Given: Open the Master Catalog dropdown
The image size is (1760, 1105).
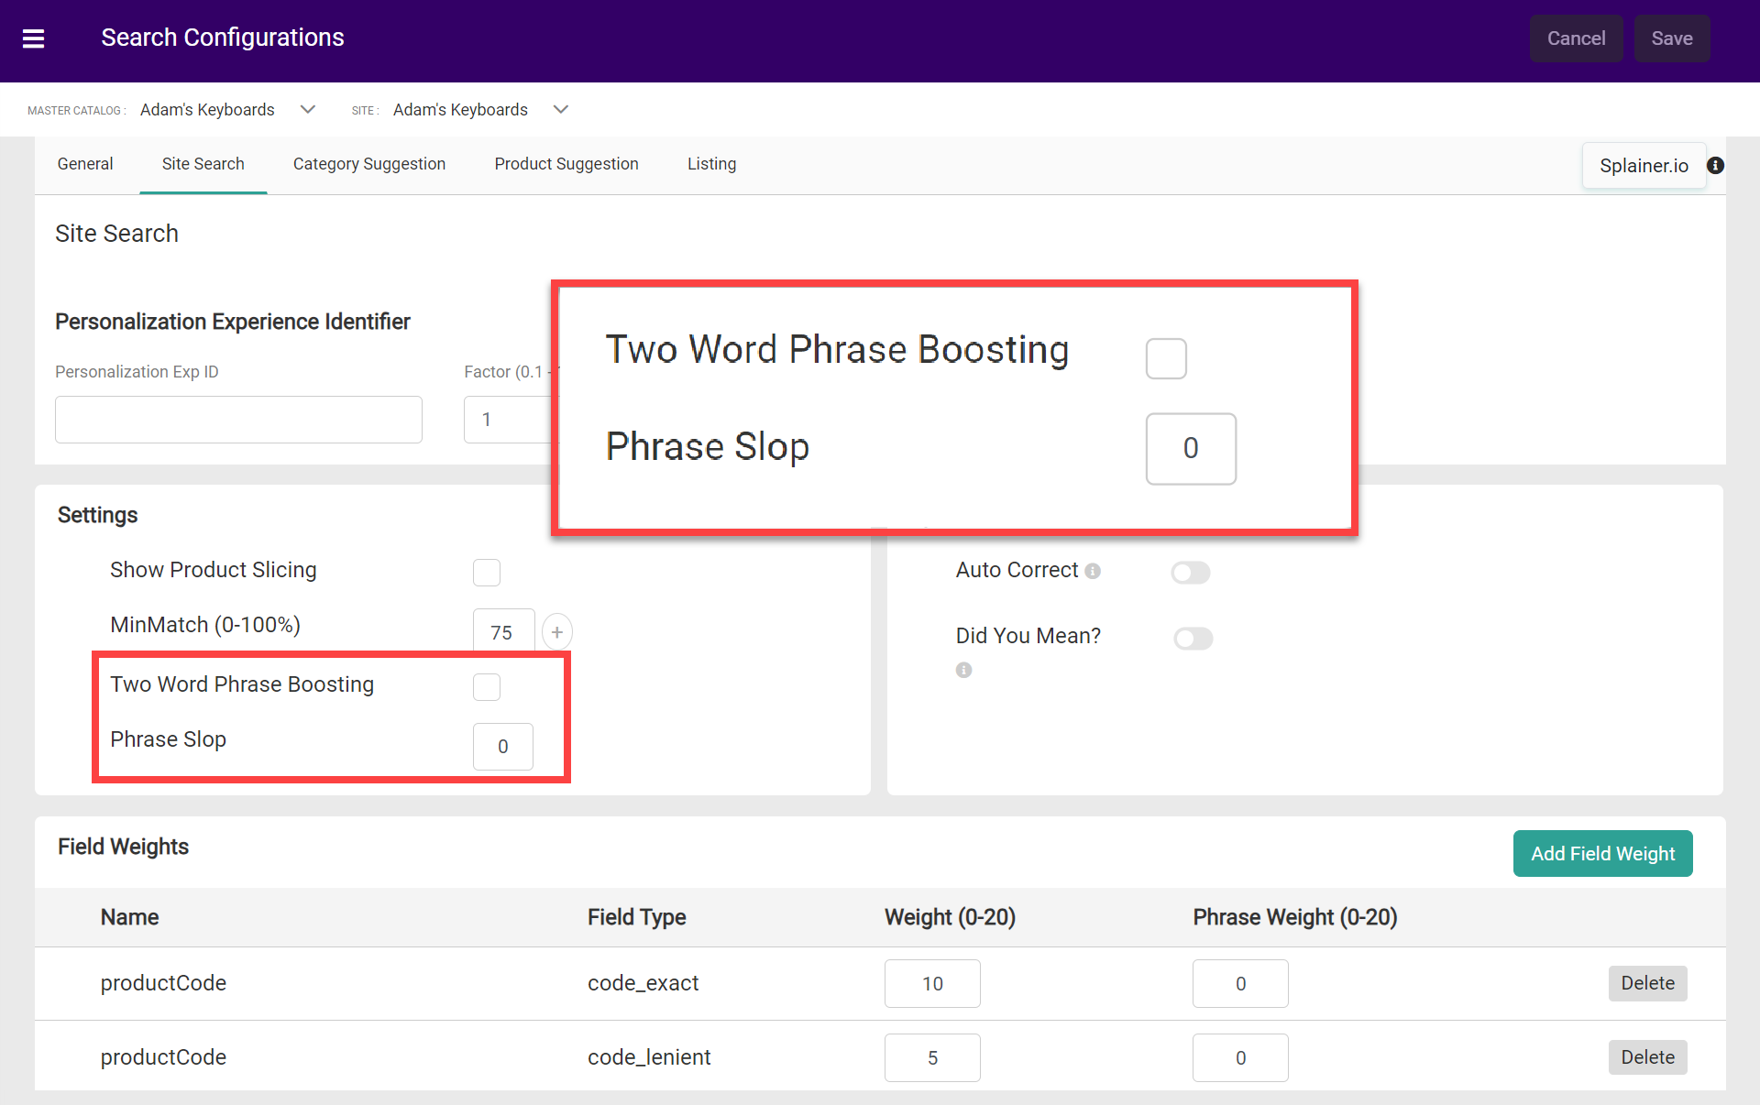Looking at the screenshot, I should 307,109.
